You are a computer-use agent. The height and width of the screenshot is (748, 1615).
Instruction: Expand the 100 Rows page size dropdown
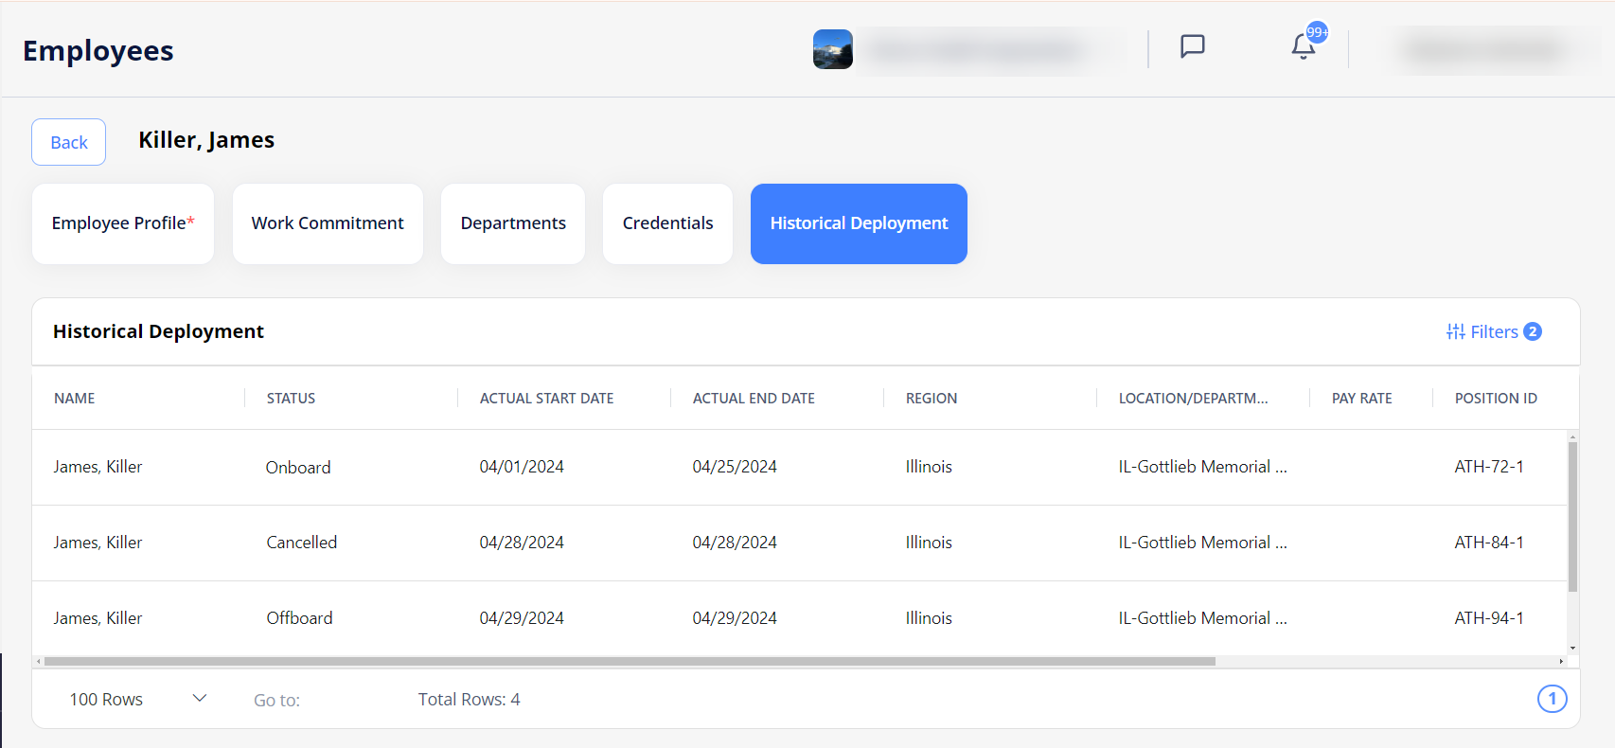[x=137, y=699]
